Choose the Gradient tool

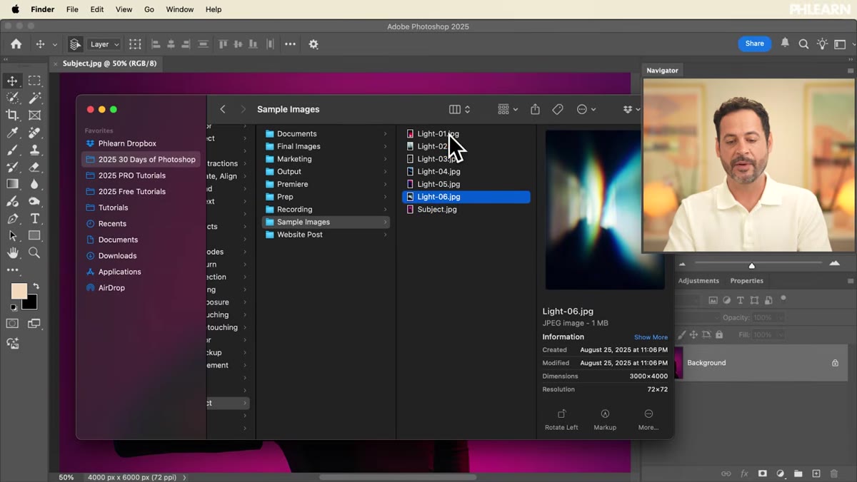click(x=12, y=184)
